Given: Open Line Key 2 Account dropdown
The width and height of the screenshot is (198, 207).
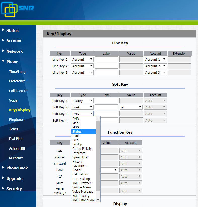Looking at the screenshot, I should click(x=155, y=66).
